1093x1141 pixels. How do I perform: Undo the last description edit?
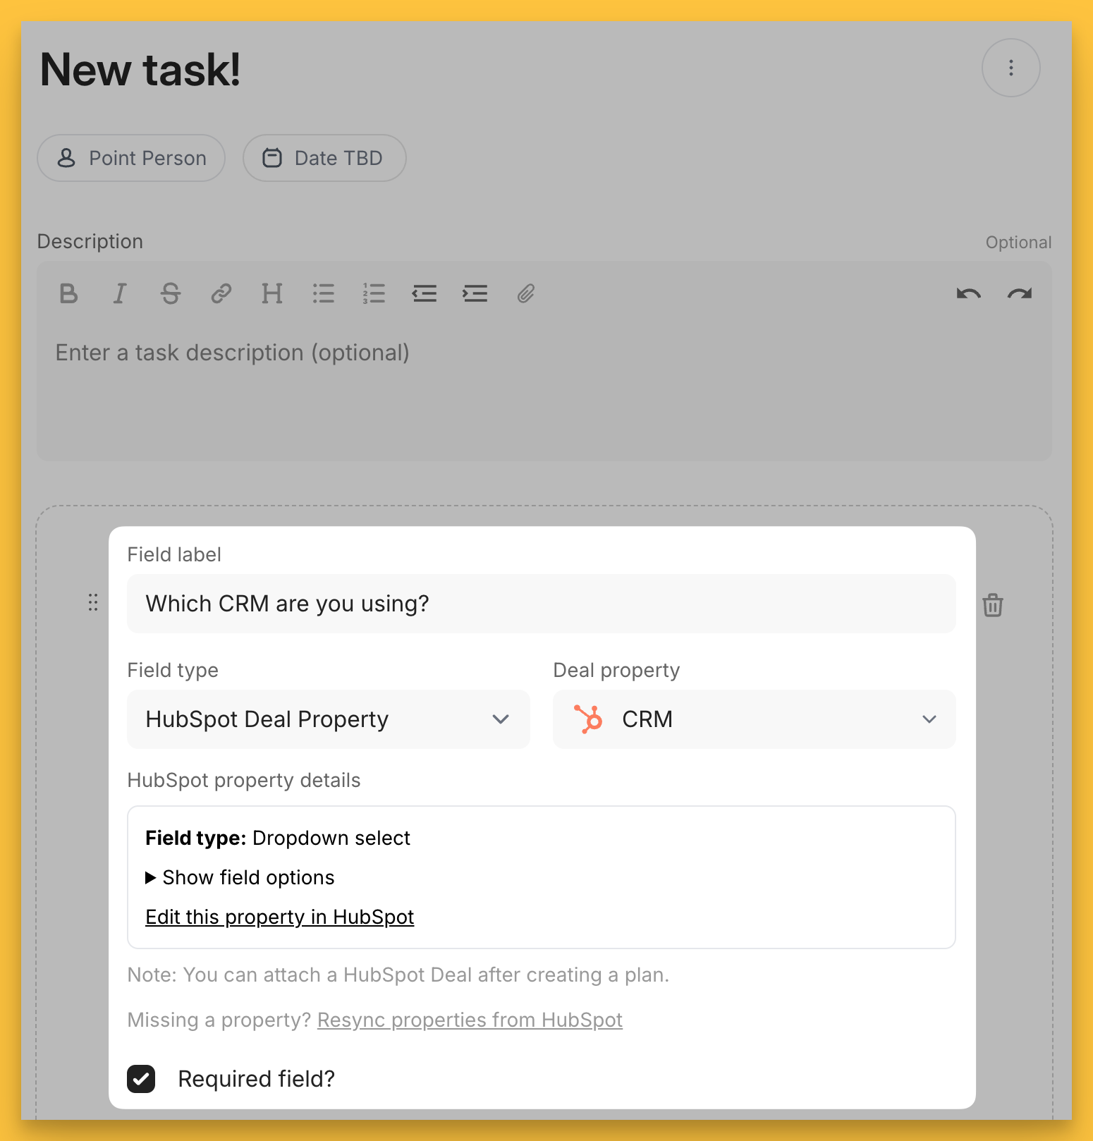click(x=969, y=293)
